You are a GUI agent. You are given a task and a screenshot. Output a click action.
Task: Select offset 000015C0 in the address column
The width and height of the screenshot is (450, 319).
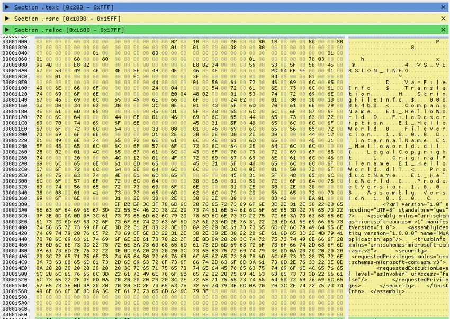click(x=16, y=309)
